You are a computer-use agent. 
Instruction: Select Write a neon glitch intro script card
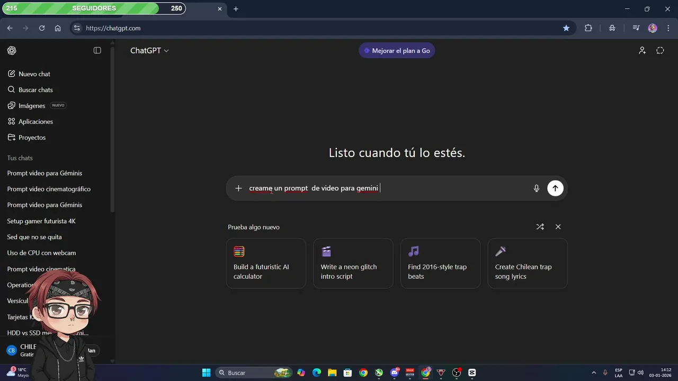point(353,264)
